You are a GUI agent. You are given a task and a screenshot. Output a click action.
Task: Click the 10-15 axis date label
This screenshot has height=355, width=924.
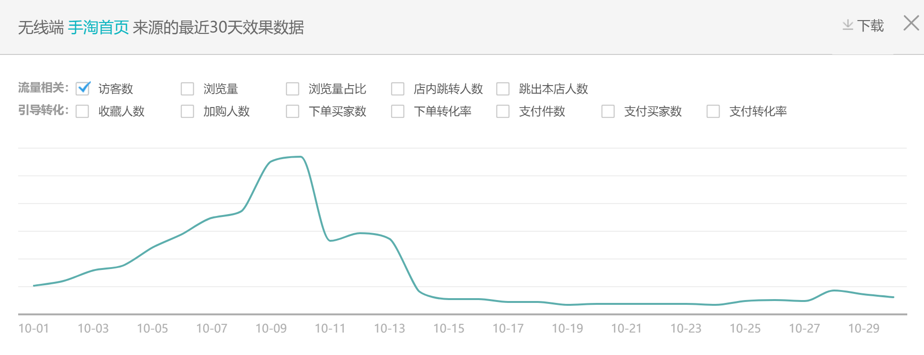[x=449, y=329]
